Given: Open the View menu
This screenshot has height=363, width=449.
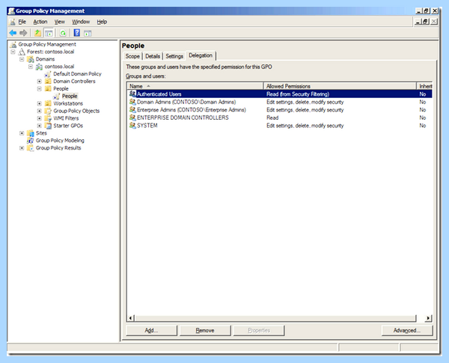Looking at the screenshot, I should [60, 22].
